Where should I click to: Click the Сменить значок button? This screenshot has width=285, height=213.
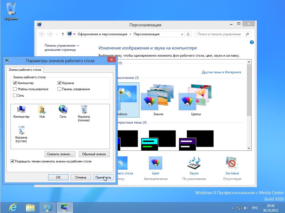coord(60,154)
